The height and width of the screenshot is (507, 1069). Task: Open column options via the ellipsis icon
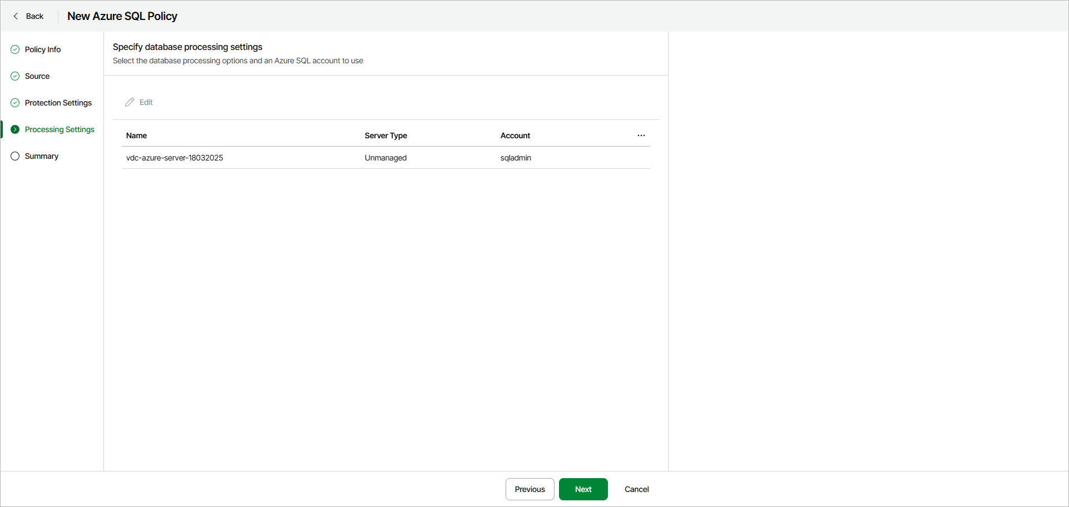point(641,135)
